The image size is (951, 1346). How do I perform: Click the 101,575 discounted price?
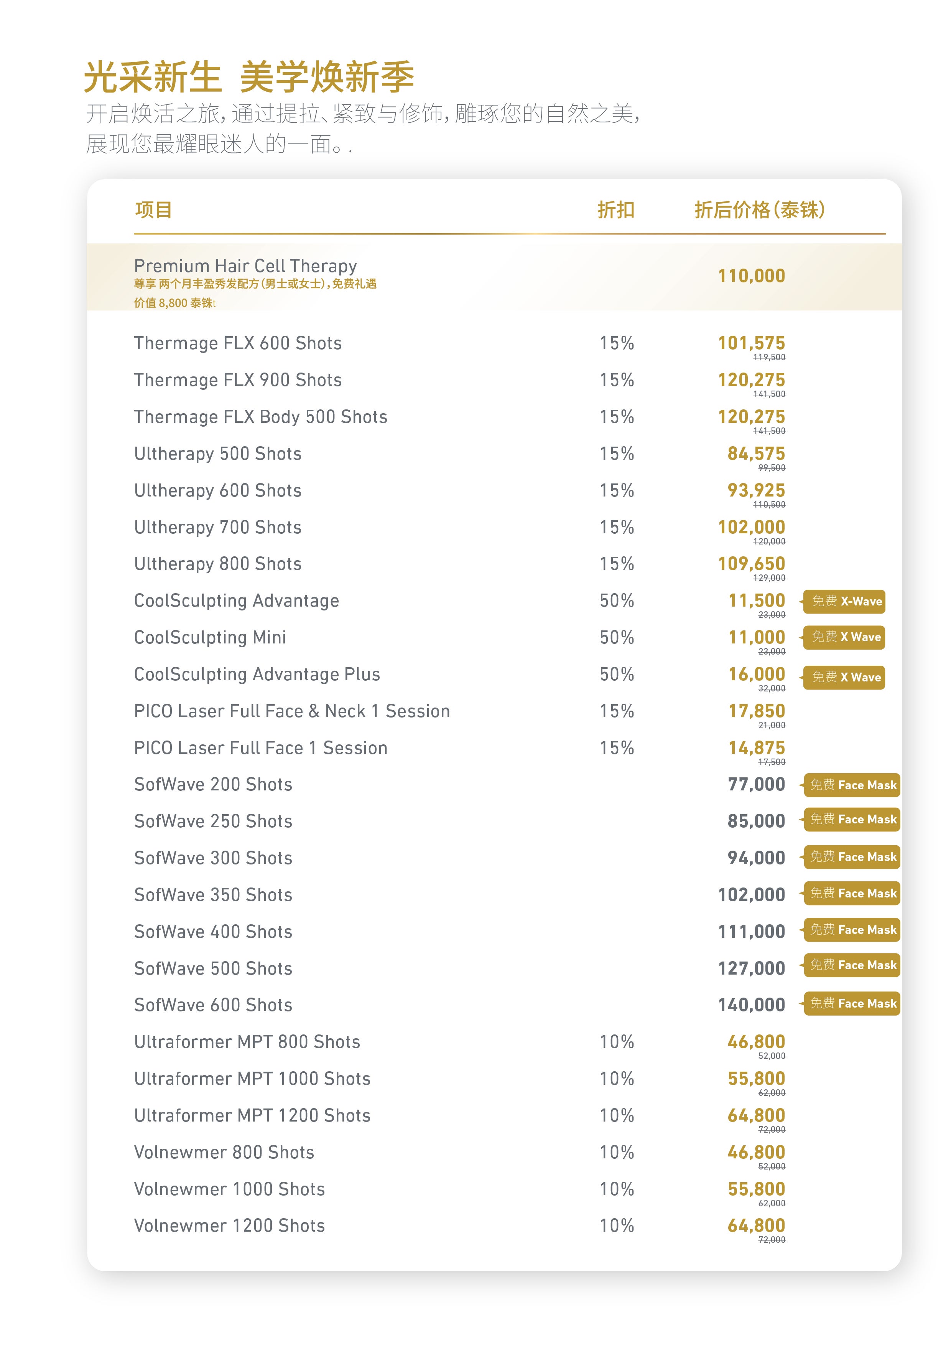(x=751, y=343)
